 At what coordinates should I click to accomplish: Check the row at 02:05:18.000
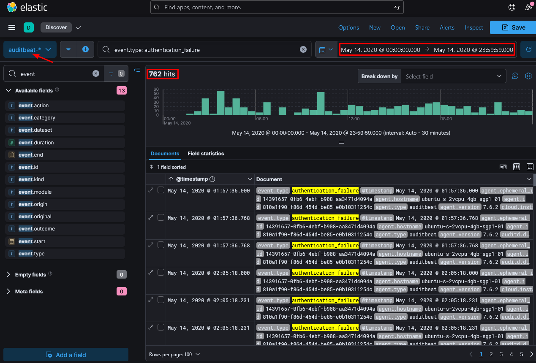[161, 273]
